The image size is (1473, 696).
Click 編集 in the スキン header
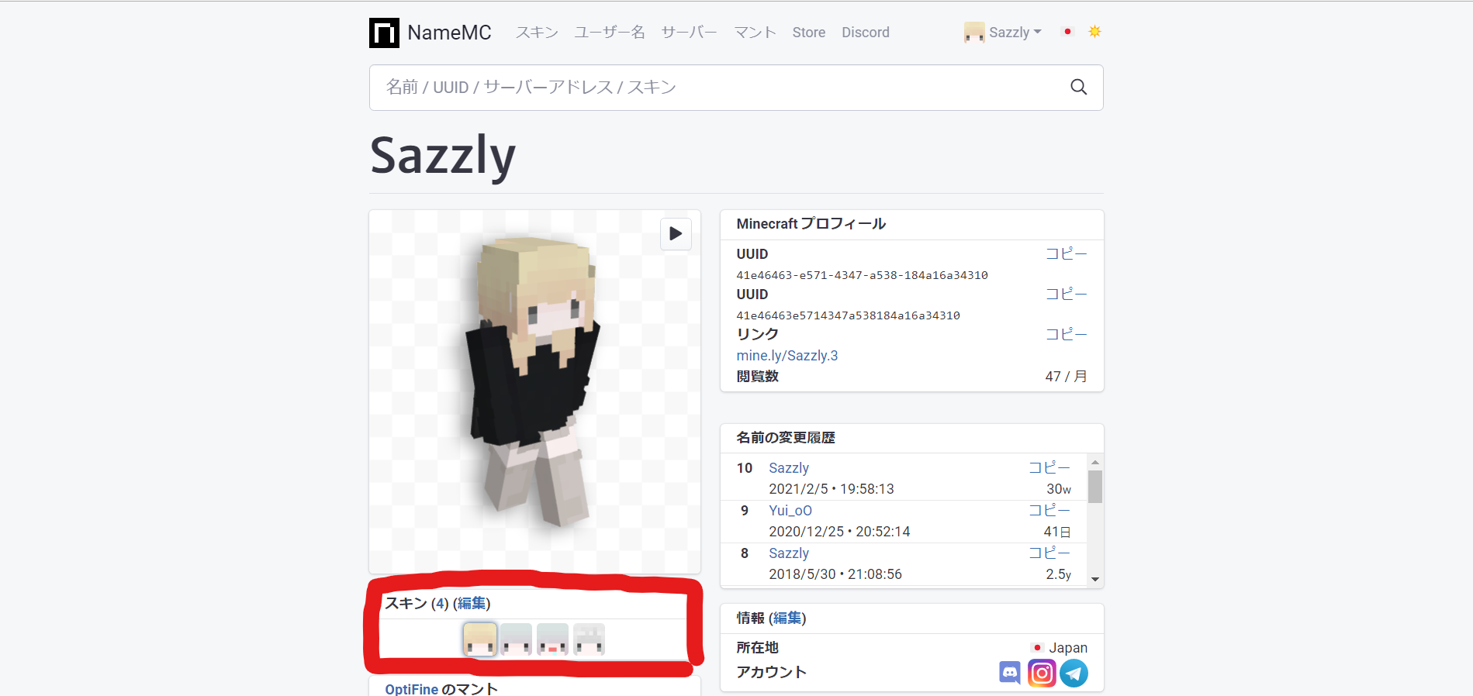[472, 604]
